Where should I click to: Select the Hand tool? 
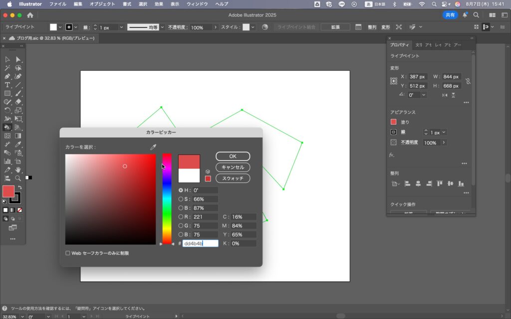[x=18, y=169]
